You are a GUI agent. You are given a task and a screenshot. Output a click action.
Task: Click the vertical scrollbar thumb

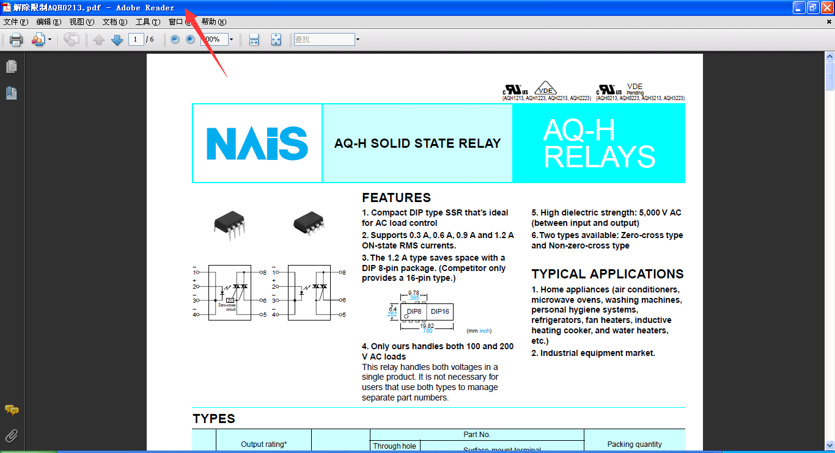[829, 76]
